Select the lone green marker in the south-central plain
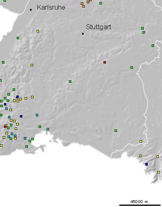This screenshot has width=162, height=207. tap(116, 131)
